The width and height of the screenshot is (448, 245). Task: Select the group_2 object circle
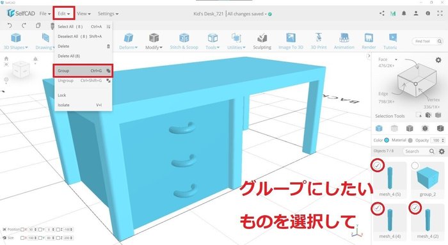(x=415, y=166)
